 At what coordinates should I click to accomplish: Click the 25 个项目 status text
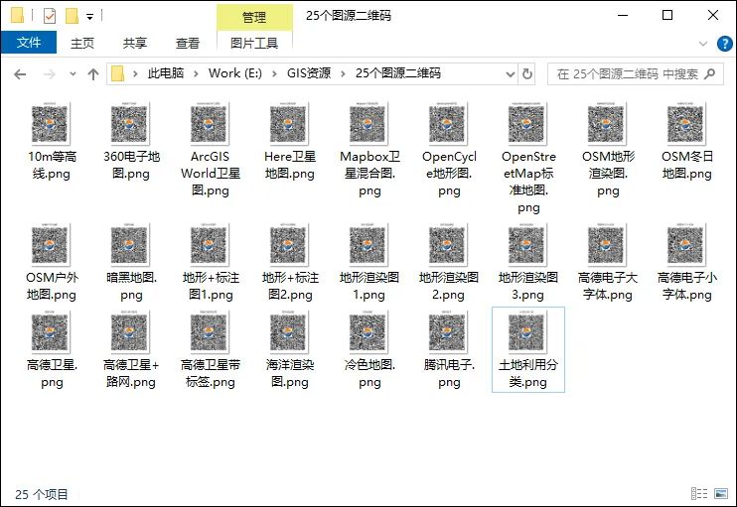42,494
